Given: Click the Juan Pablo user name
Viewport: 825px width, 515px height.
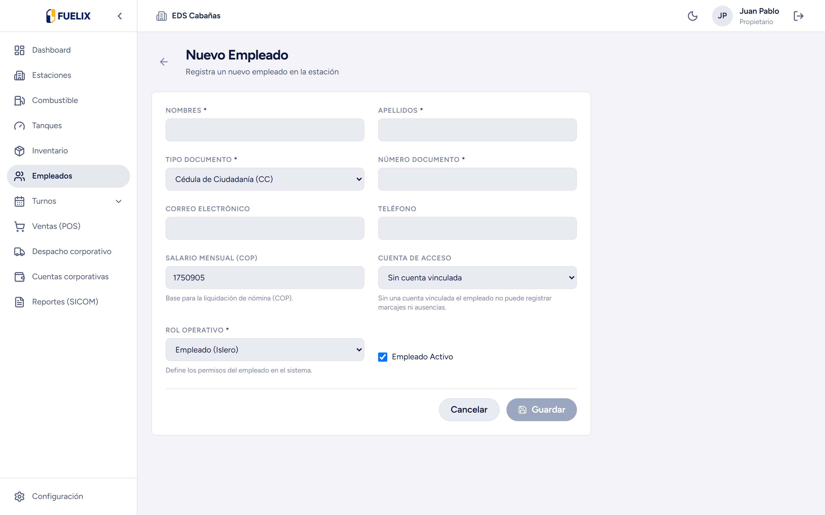Looking at the screenshot, I should pos(759,11).
